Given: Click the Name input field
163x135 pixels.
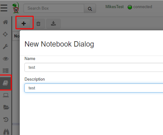Looking at the screenshot, I should tap(94, 67).
